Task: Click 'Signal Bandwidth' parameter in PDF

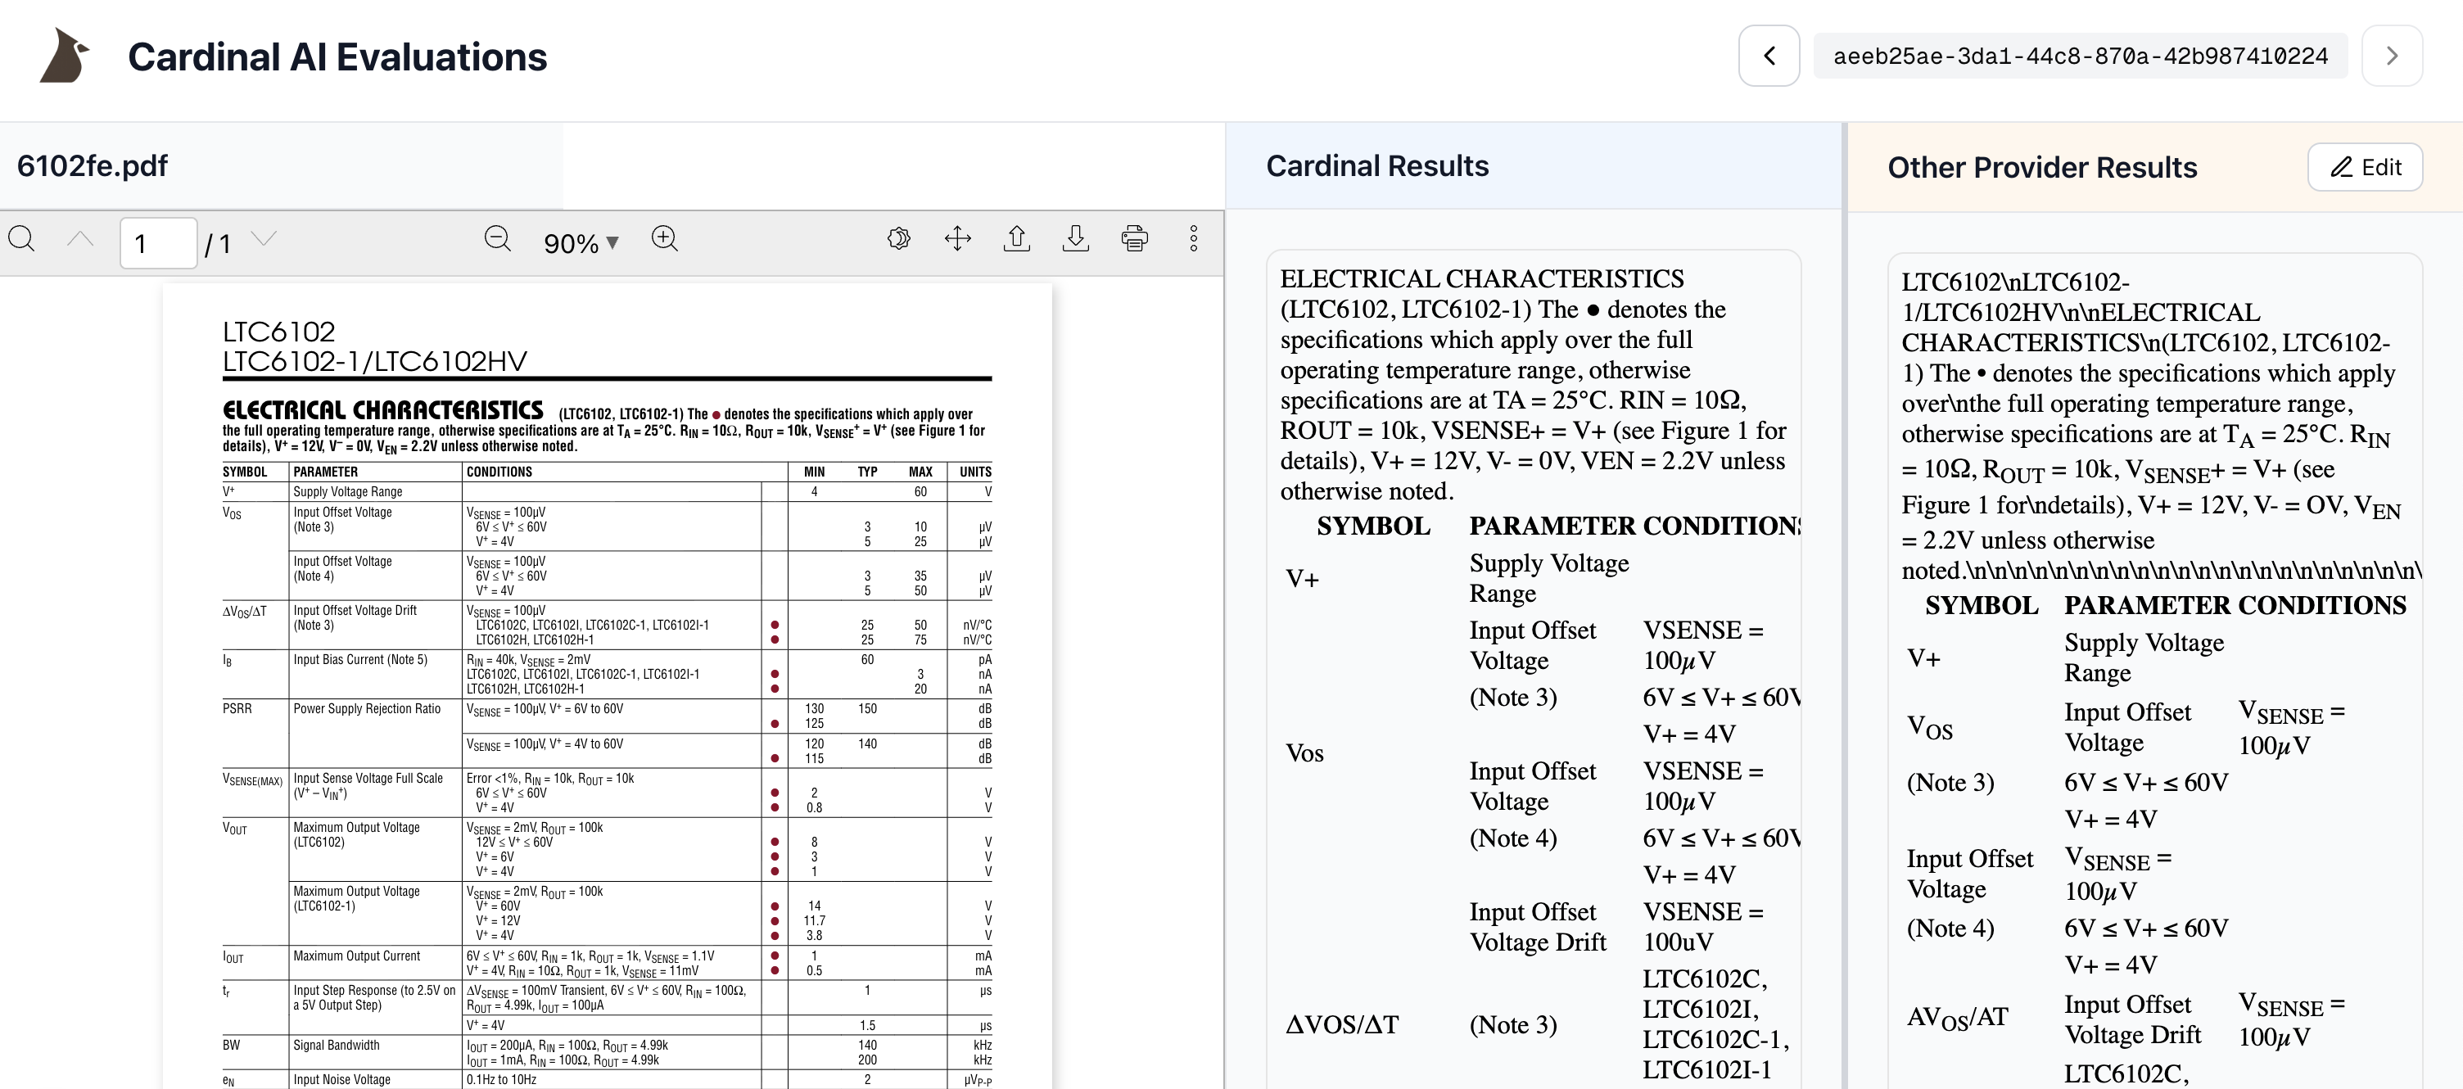Action: [337, 1045]
